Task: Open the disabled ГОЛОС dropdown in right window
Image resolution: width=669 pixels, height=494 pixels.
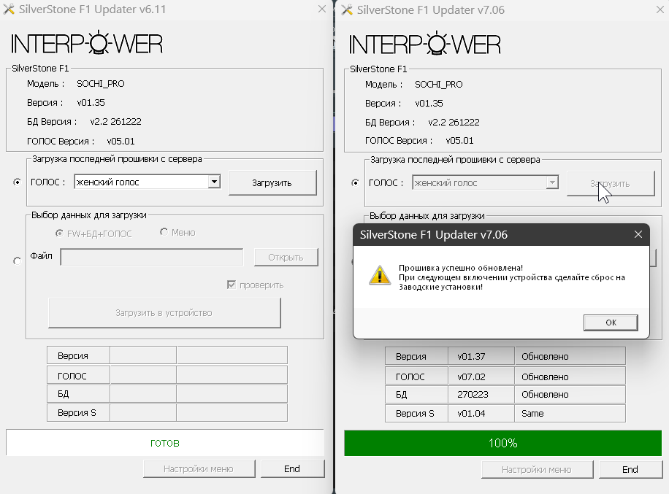Action: (552, 183)
